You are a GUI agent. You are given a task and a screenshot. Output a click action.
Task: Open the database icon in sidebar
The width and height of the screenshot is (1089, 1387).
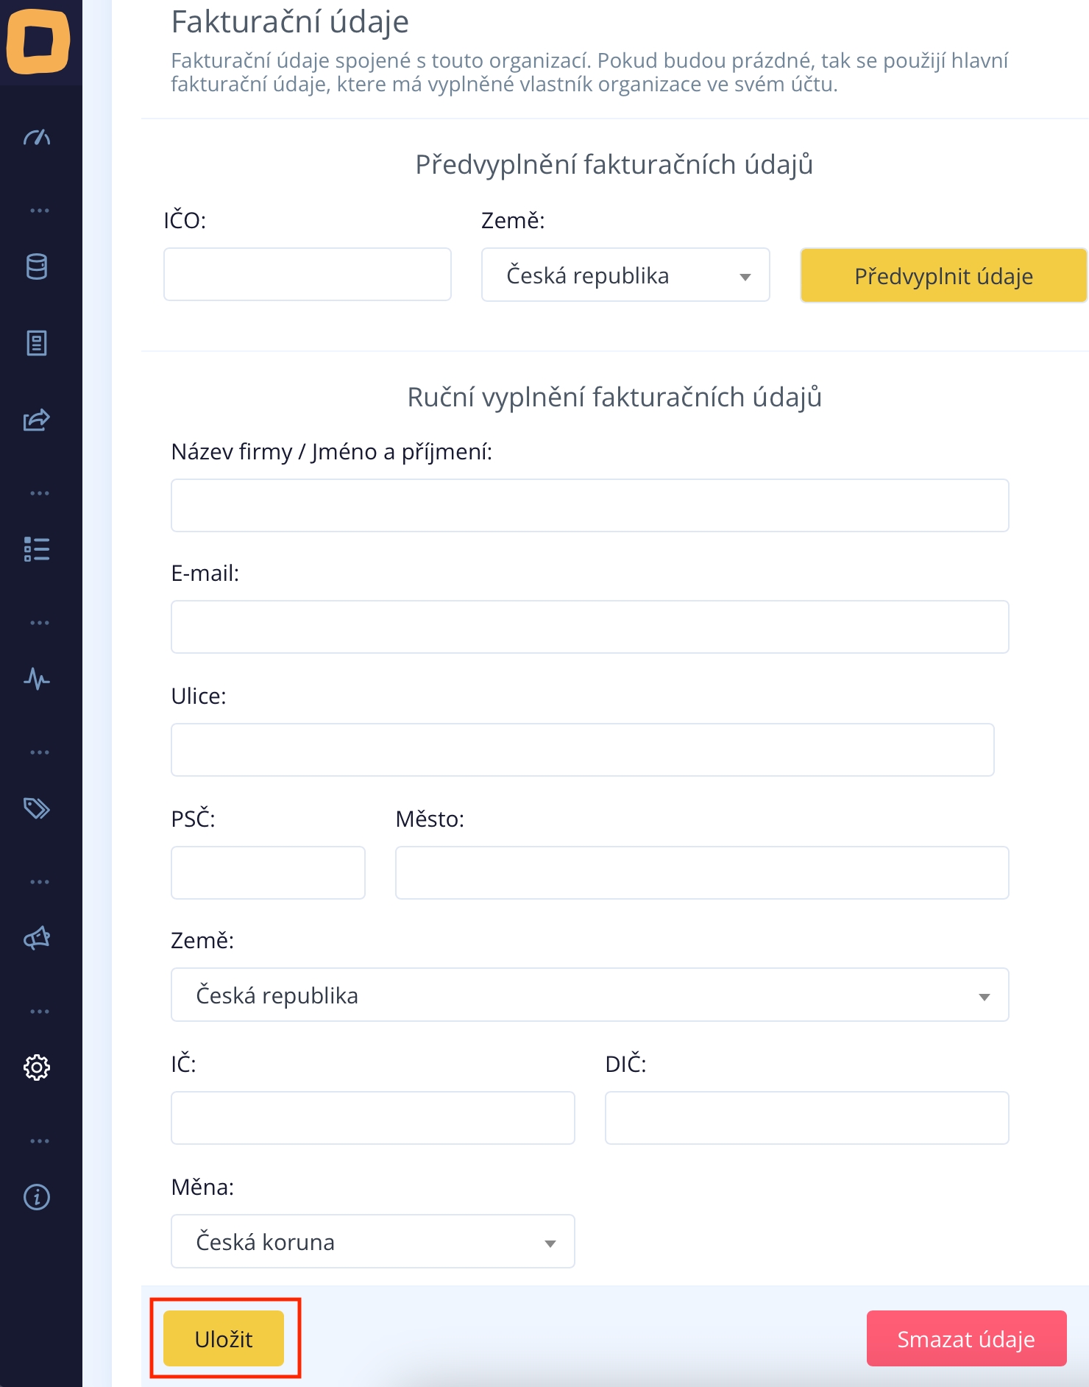click(37, 267)
